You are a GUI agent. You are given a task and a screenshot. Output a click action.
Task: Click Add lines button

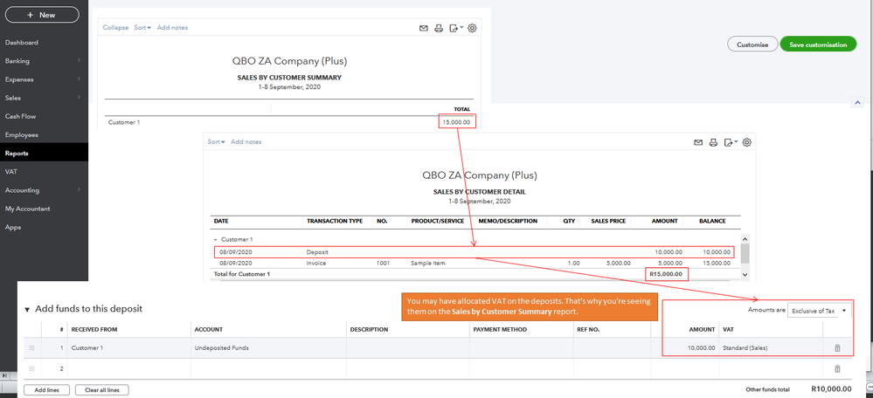tap(47, 390)
